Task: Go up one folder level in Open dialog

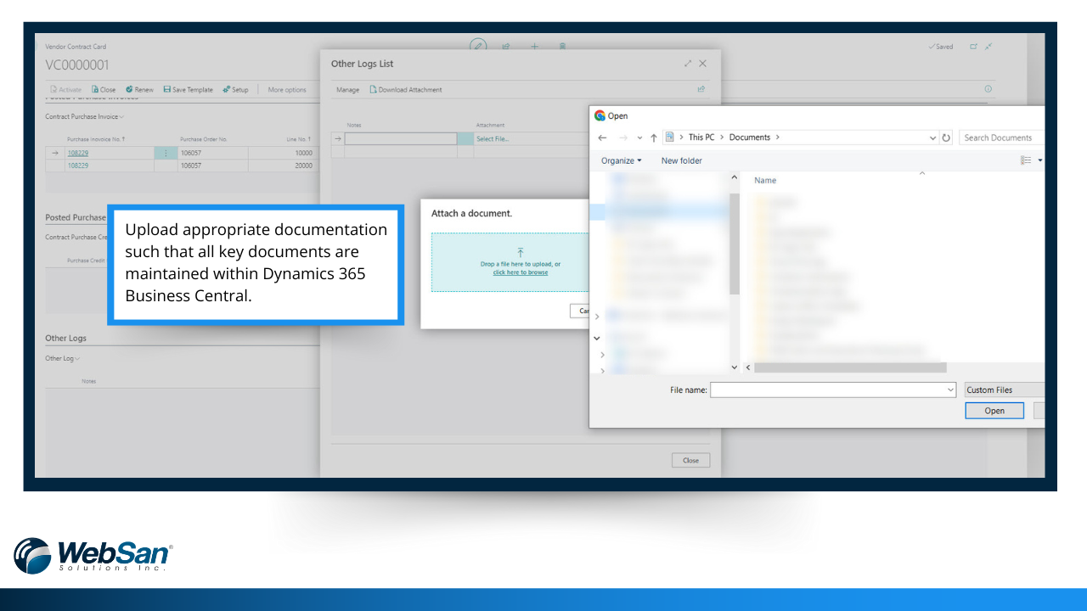Action: click(x=654, y=137)
